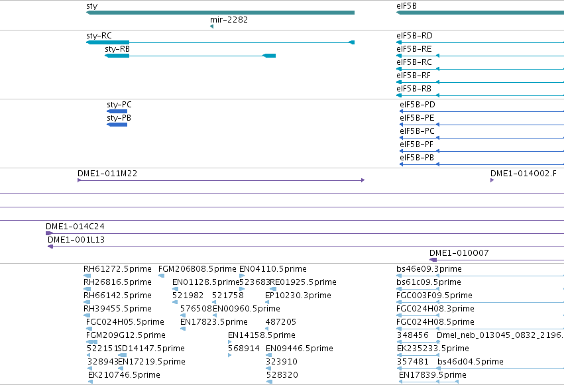
Task: Select BAC clone DME1-011M22
Action: pyautogui.click(x=221, y=180)
